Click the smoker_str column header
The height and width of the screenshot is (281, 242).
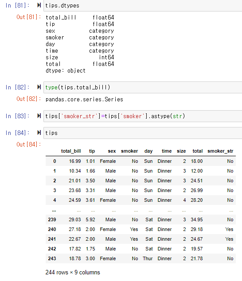pyautogui.click(x=220, y=151)
